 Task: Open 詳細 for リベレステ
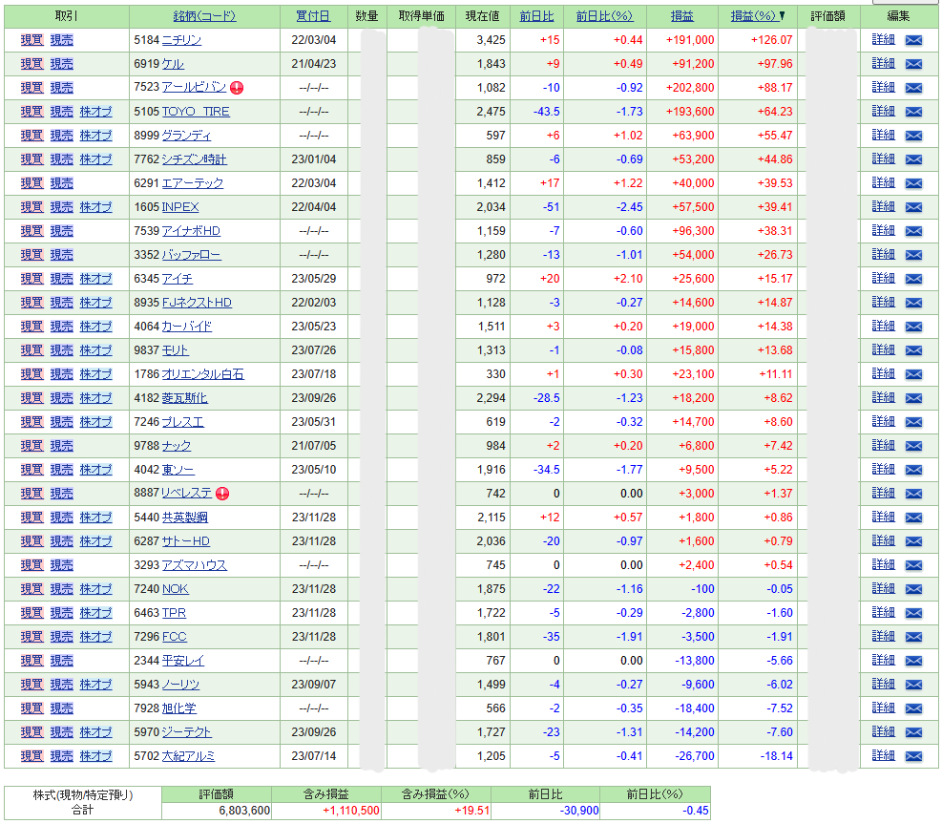tap(883, 493)
